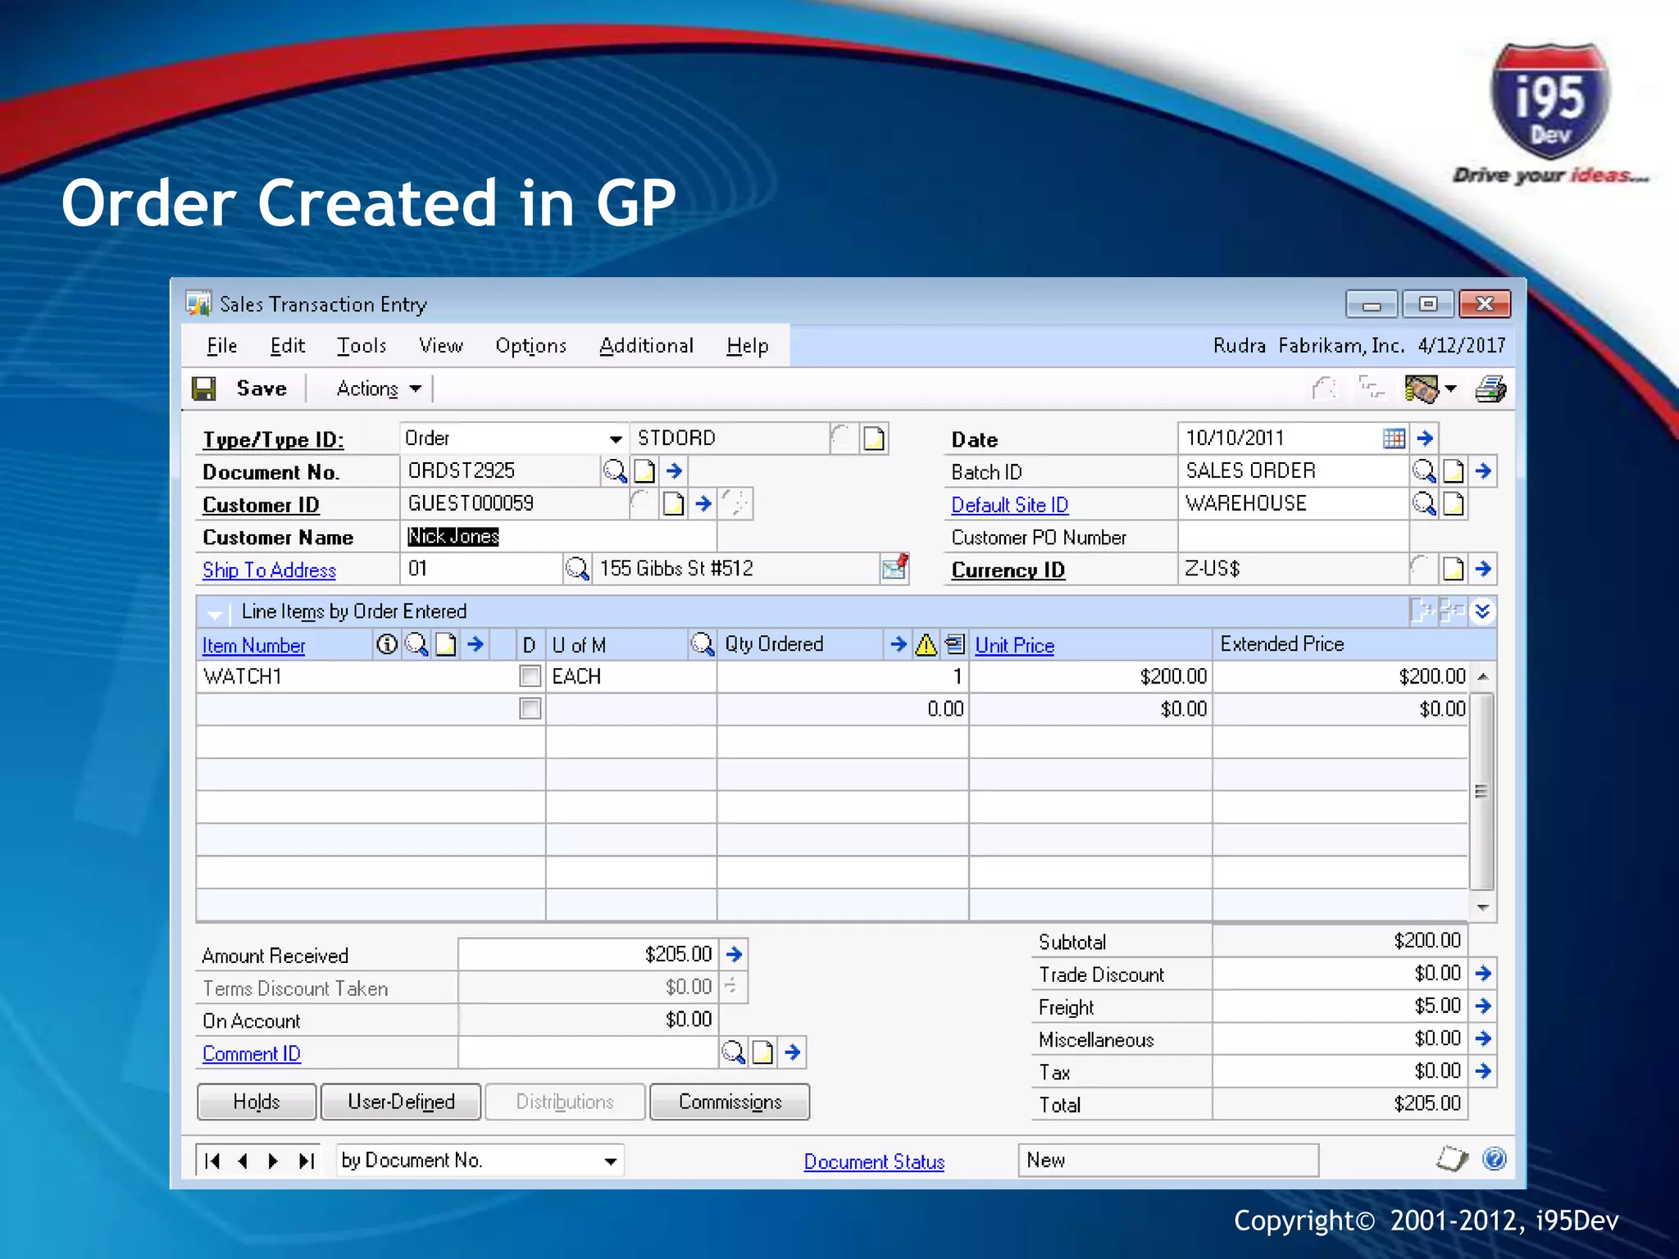The image size is (1679, 1259).
Task: Click the Unit Price link
Action: point(1014,645)
